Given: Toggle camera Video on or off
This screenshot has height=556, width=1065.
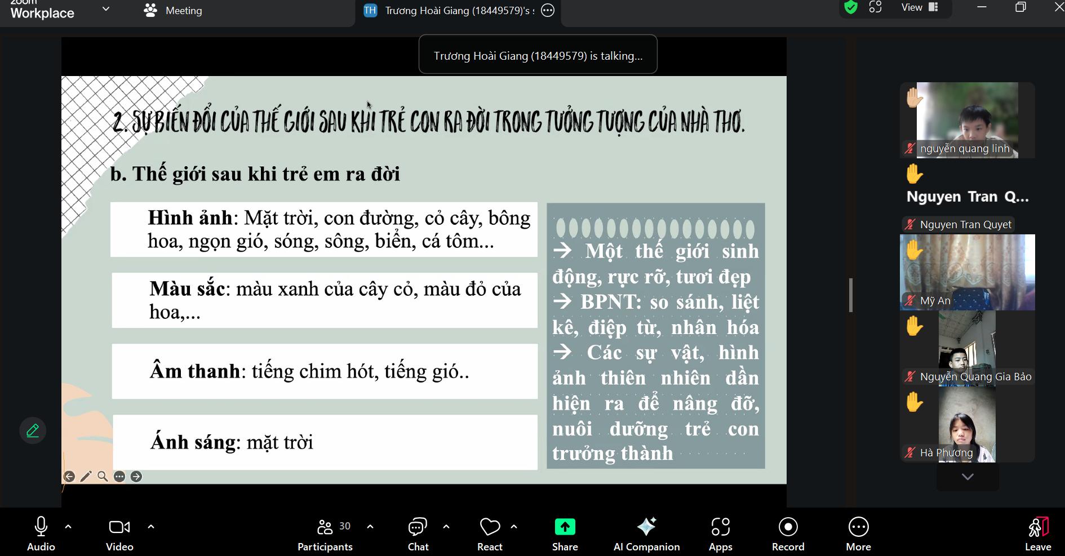Looking at the screenshot, I should pyautogui.click(x=119, y=534).
